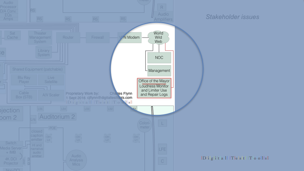Click the D/A Conv. box

pyautogui.click(x=8, y=11)
